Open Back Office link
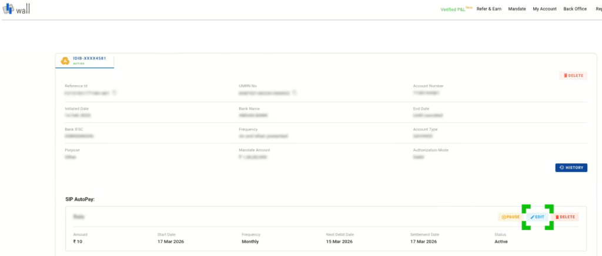 575,9
